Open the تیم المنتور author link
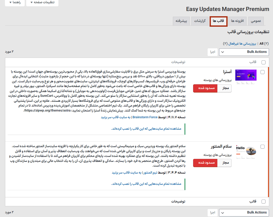The width and height of the screenshot is (273, 217). coord(150,173)
